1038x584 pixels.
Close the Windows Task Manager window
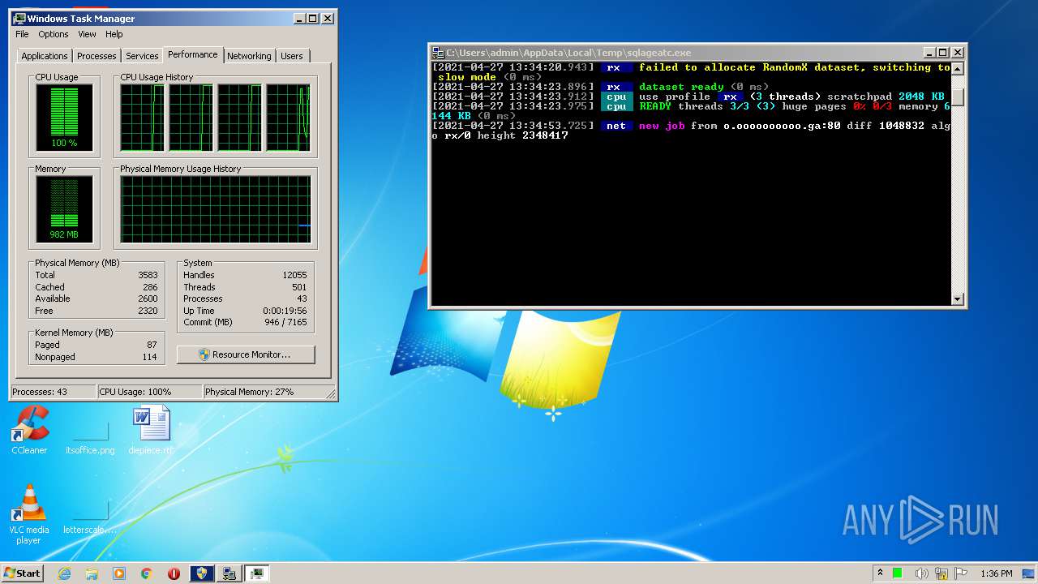[x=328, y=18]
